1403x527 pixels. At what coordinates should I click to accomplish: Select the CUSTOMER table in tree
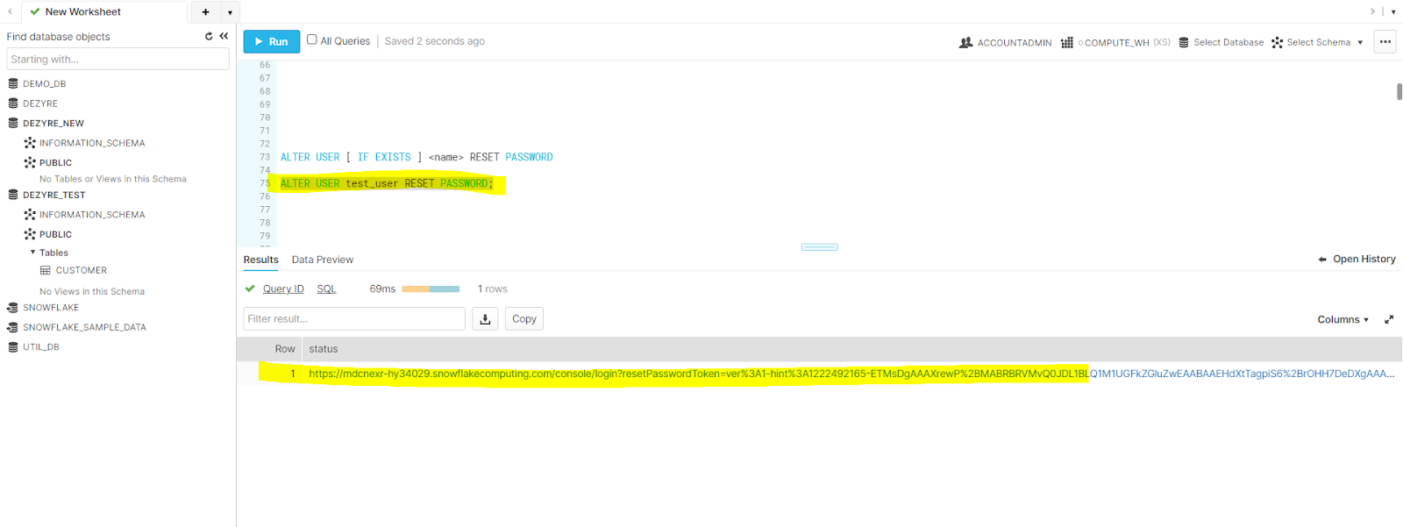(81, 271)
